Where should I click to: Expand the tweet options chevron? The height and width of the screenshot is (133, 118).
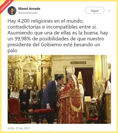pyautogui.click(x=109, y=11)
